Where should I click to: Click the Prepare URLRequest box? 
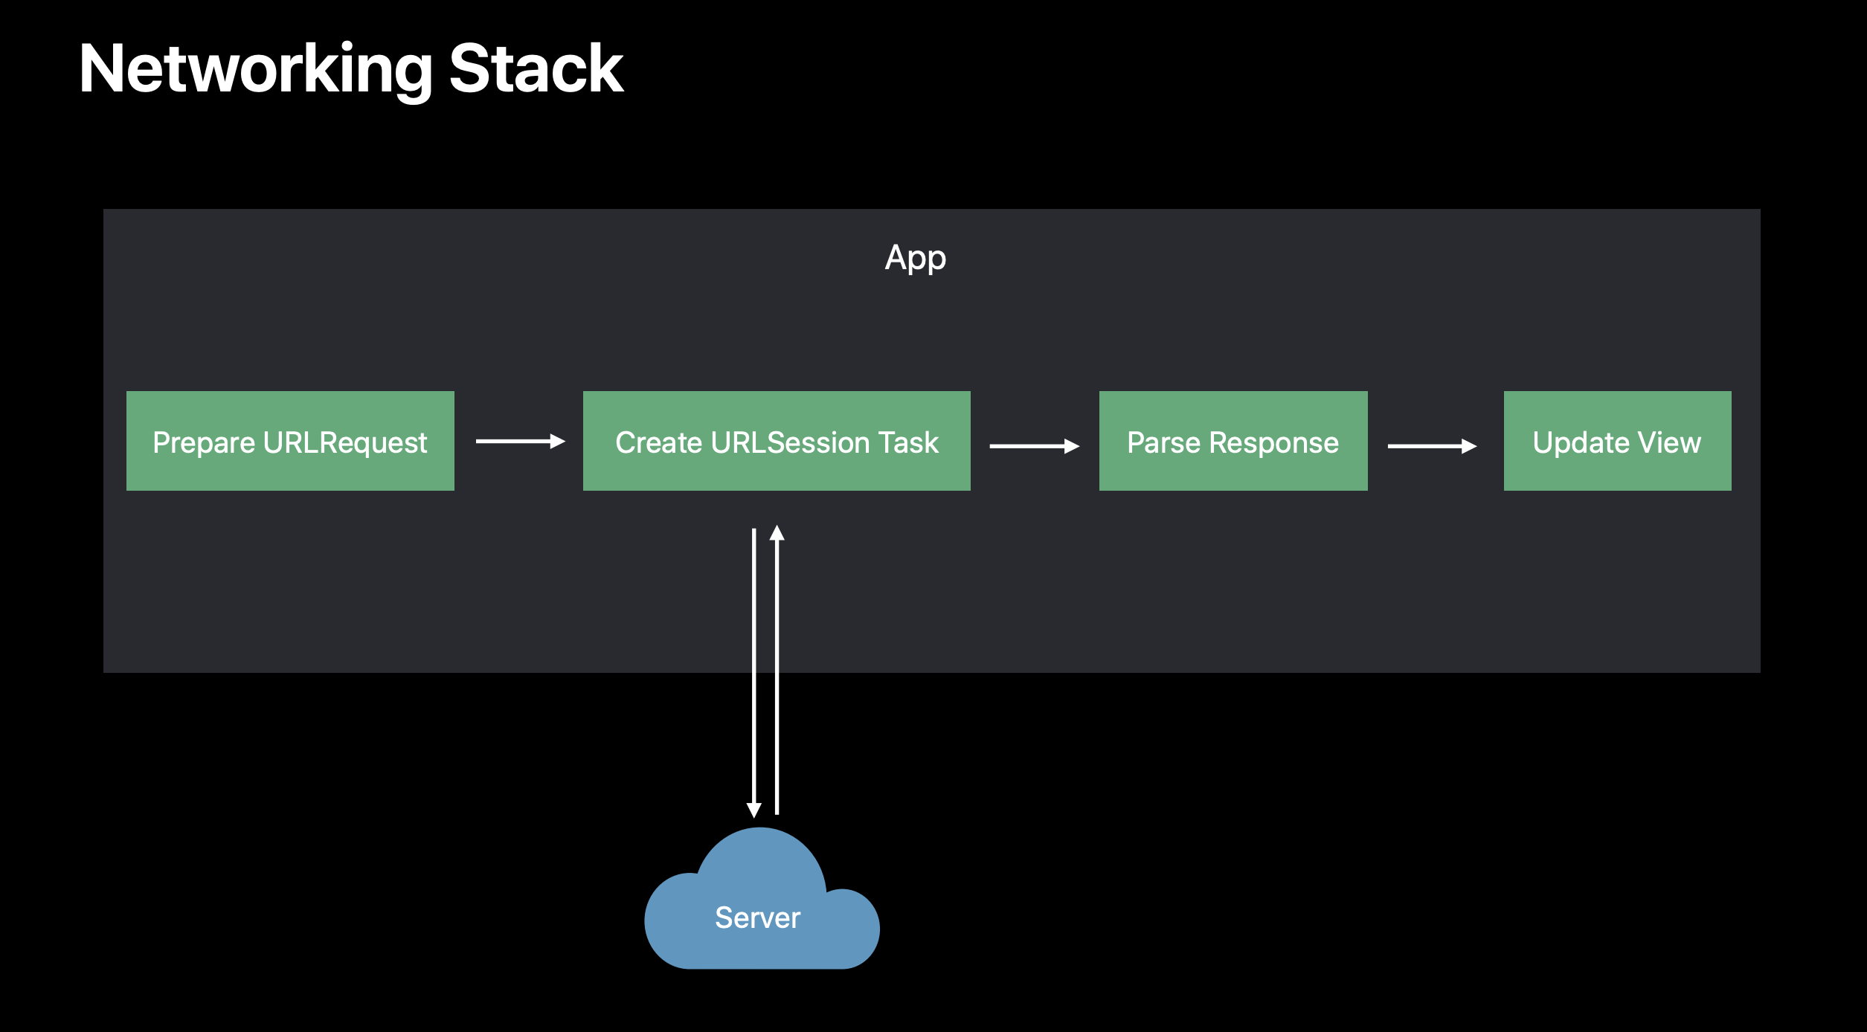[x=290, y=441]
